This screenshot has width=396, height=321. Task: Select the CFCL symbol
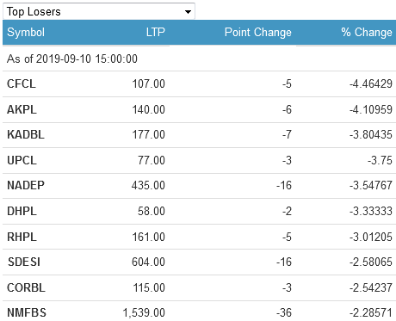(x=22, y=83)
